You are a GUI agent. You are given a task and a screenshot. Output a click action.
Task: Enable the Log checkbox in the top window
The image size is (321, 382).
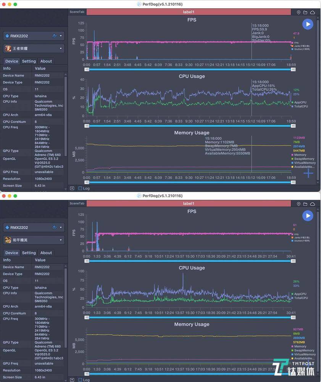[x=80, y=188]
